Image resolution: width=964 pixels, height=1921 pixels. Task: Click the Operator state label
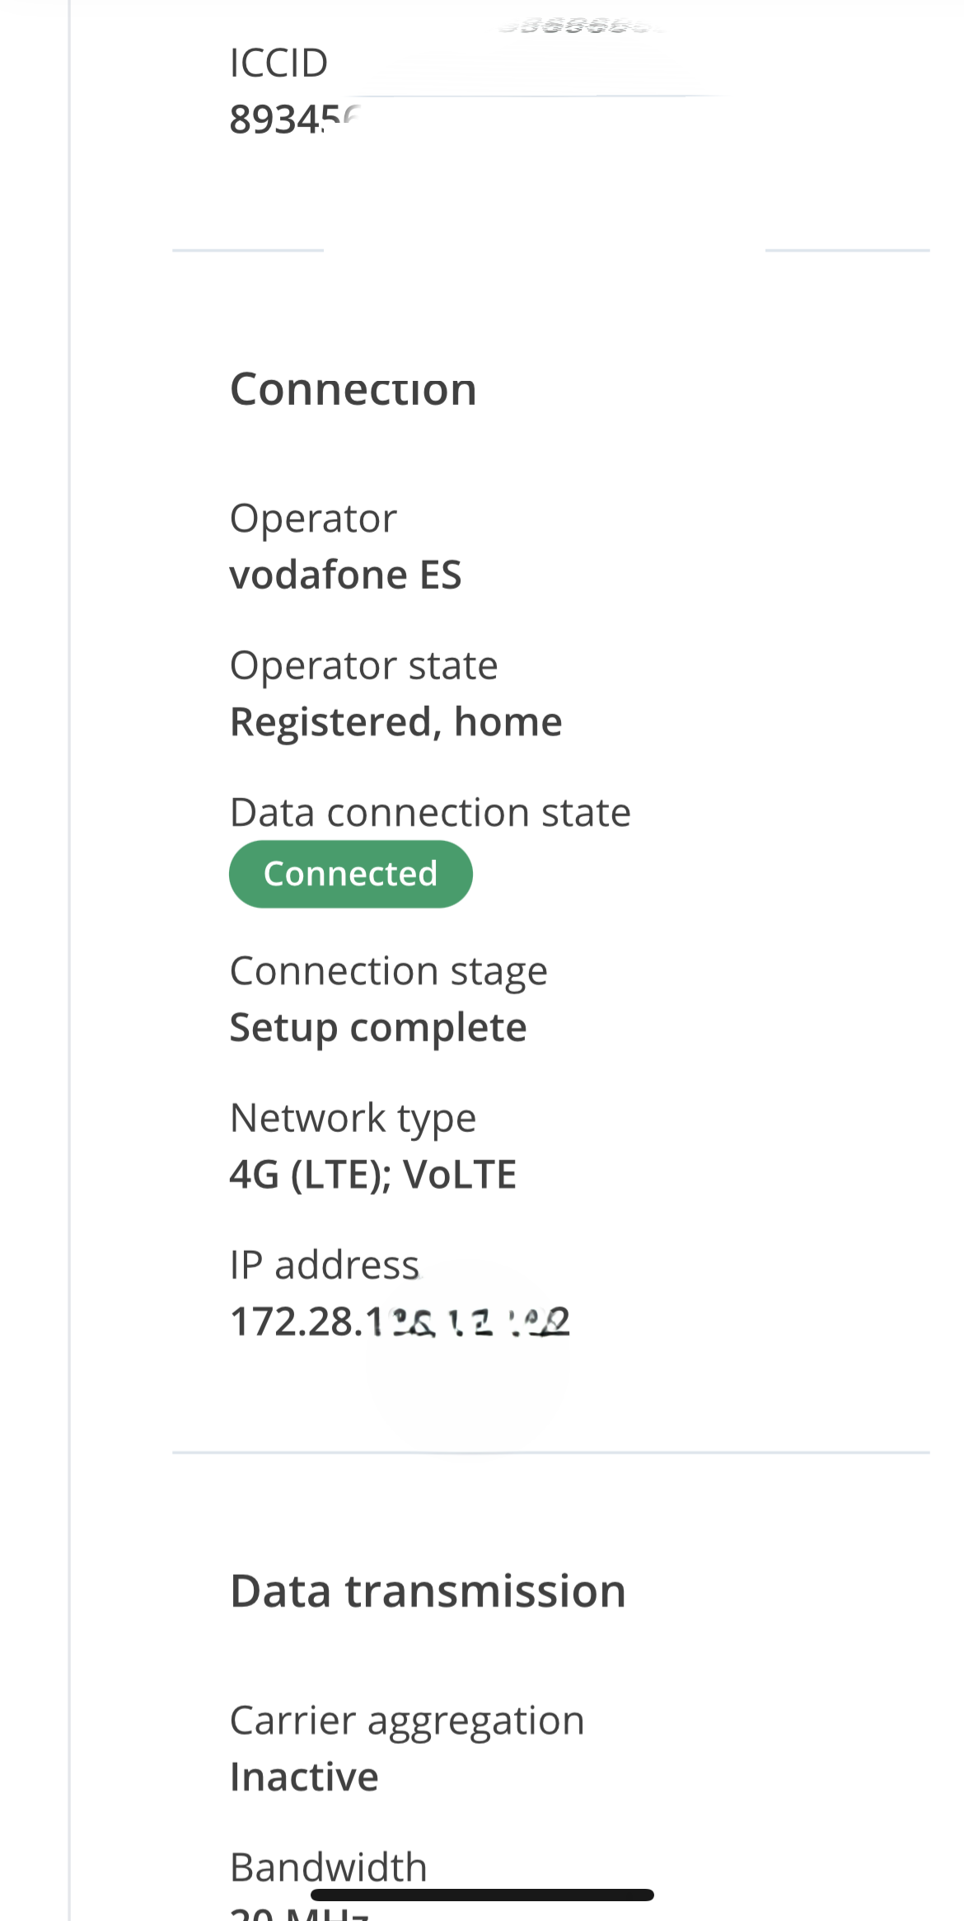tap(363, 665)
